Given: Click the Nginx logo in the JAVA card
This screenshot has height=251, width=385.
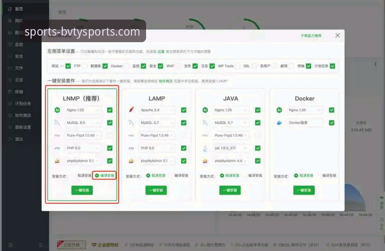Looking at the screenshot, I should 205,110.
